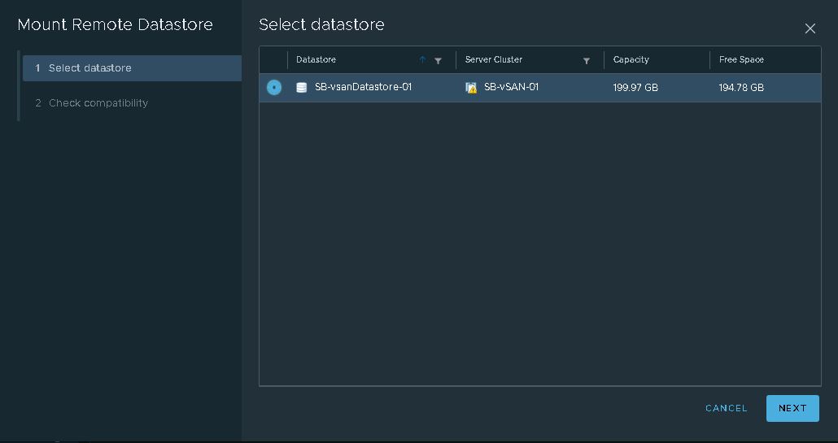The height and width of the screenshot is (443, 838).
Task: Go to step 1 Select datastore
Action: [132, 68]
